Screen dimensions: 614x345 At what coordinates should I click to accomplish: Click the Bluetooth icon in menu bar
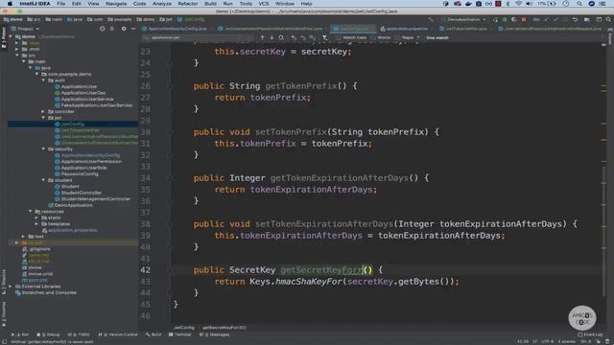click(x=508, y=4)
